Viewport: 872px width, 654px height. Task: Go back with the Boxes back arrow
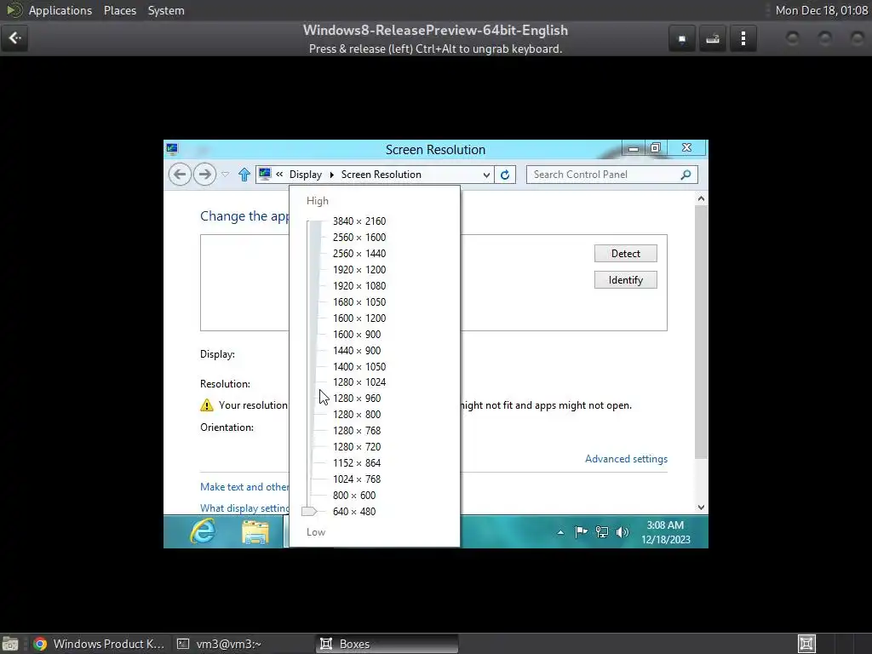(14, 38)
